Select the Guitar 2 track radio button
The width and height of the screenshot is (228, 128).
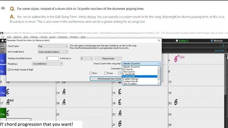177,41
